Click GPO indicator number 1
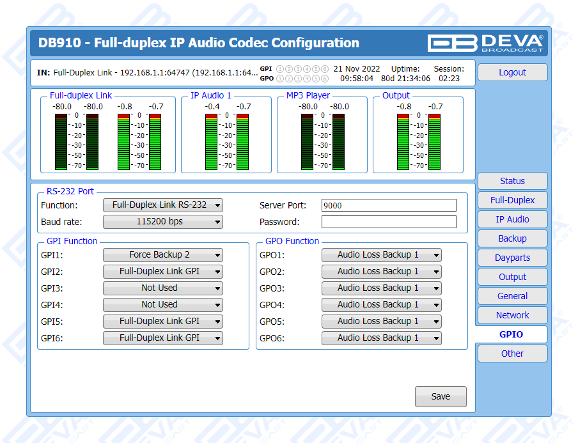This screenshot has height=443, width=578. [x=280, y=79]
